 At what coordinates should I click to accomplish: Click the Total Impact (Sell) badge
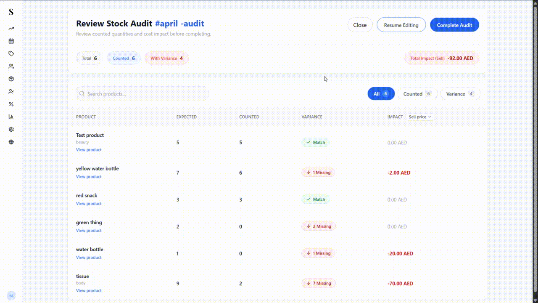(441, 58)
